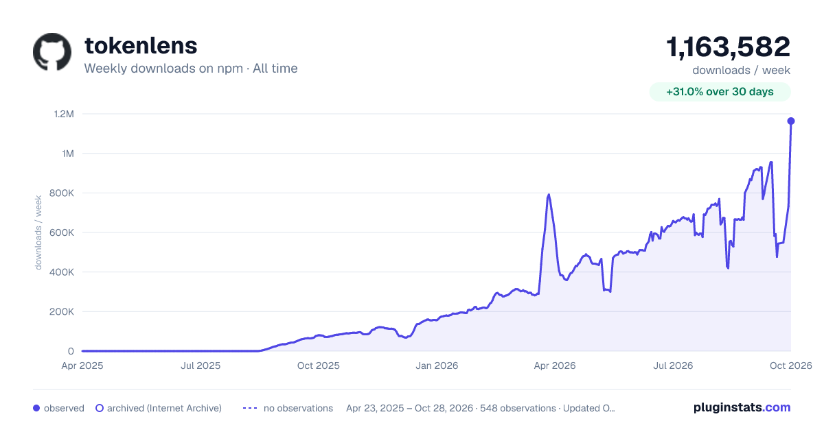
Task: Click the dashed 'no observations' legend marker
Action: click(250, 408)
